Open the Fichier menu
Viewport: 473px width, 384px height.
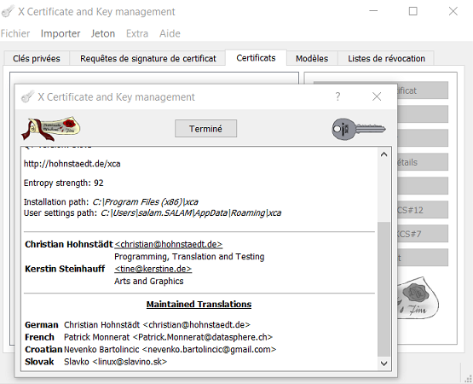click(15, 33)
